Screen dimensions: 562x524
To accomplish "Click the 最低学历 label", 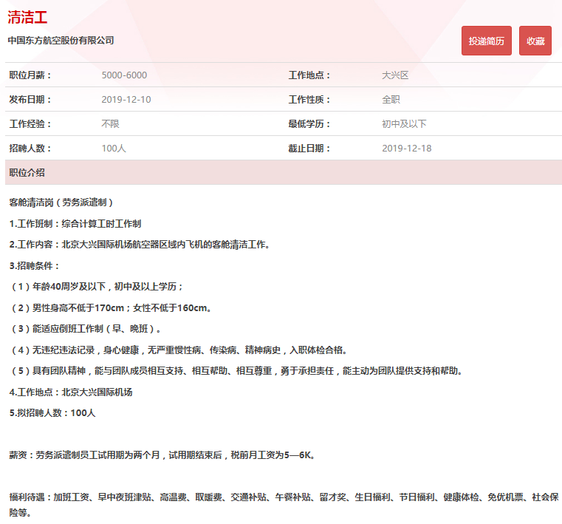I will [x=309, y=123].
